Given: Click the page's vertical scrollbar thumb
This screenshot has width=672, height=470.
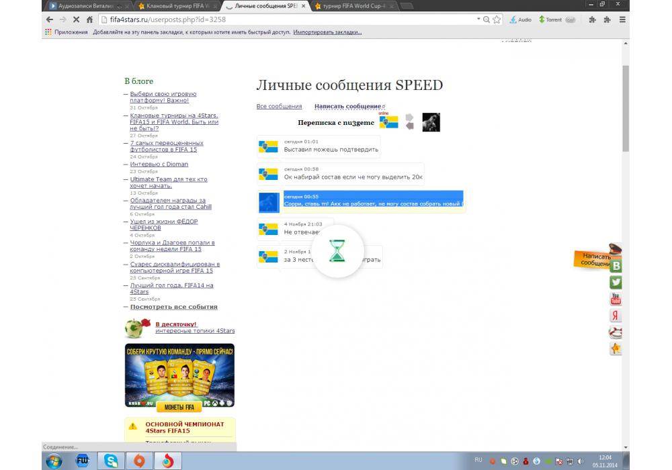Looking at the screenshot, I should pyautogui.click(x=626, y=107).
